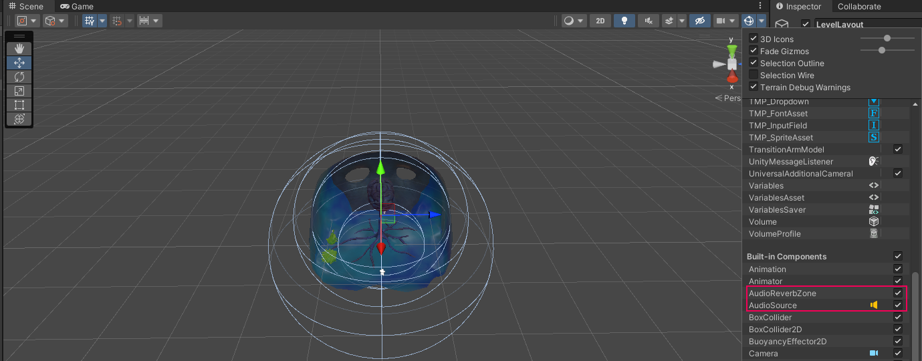Select the Scale tool

[x=19, y=91]
